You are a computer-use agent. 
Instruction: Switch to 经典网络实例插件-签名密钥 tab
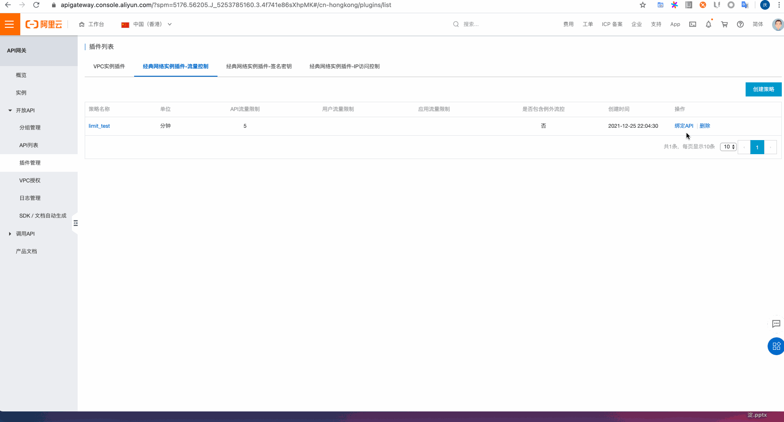(259, 67)
